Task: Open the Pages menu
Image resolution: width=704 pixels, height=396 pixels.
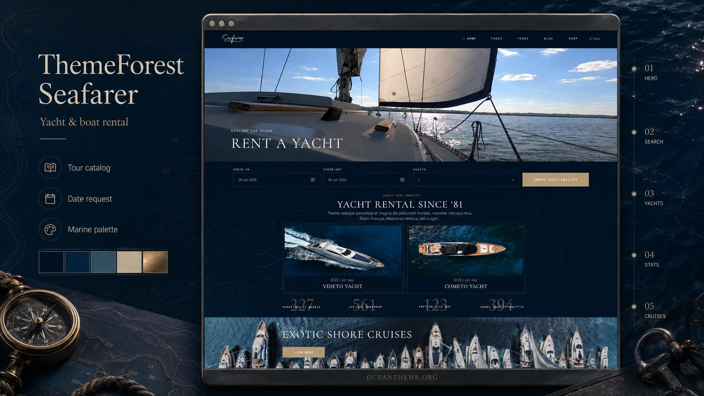Action: [496, 39]
